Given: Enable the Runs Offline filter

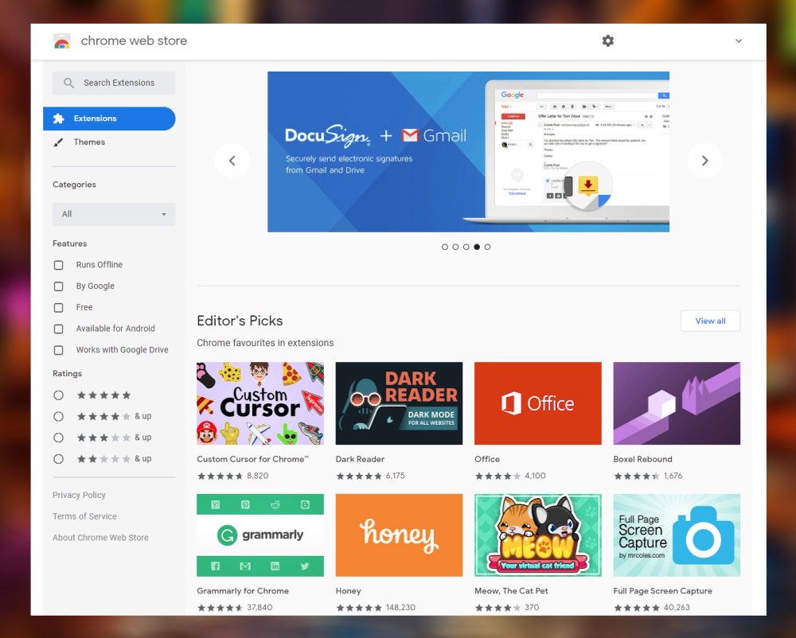Looking at the screenshot, I should tap(58, 265).
